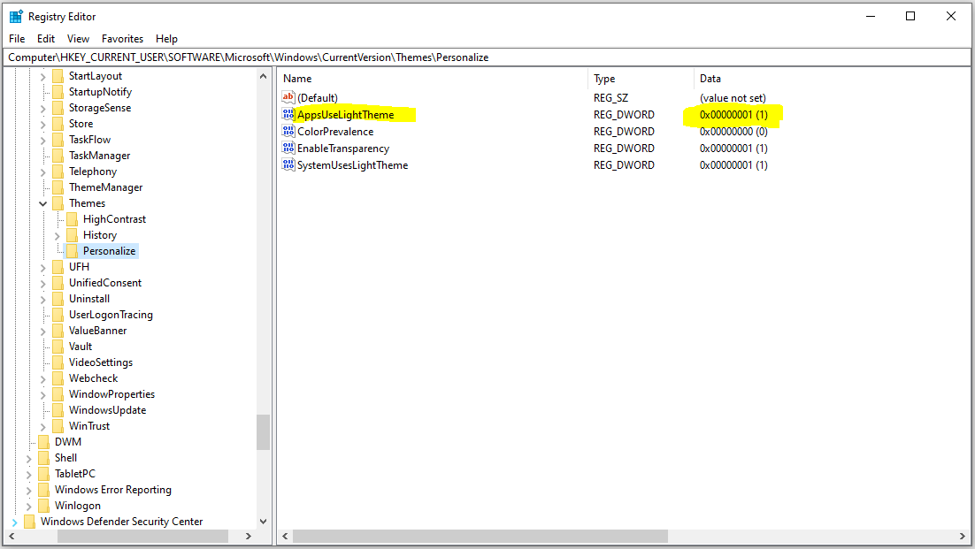Select the SystemUsesLightTheme value name
The width and height of the screenshot is (975, 549).
(x=352, y=165)
